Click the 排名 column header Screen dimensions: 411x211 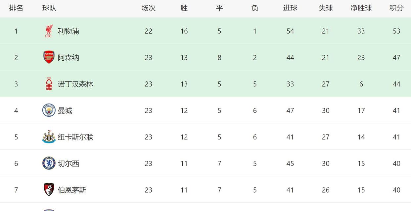16,8
